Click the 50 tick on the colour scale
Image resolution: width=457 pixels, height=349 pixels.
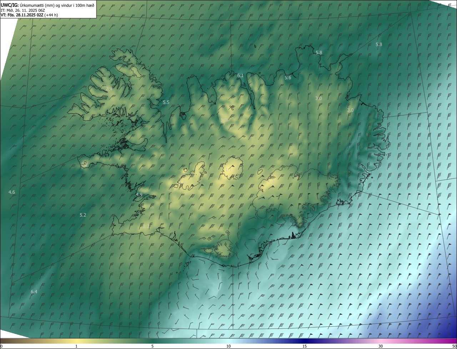(x=454, y=347)
